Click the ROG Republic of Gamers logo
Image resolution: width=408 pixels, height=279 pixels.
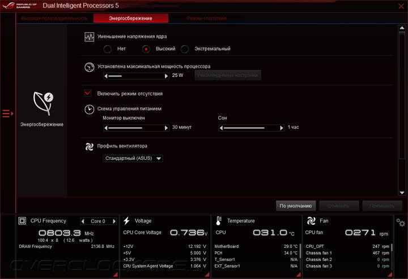(x=19, y=6)
